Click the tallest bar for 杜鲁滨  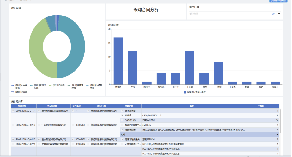click(x=118, y=61)
